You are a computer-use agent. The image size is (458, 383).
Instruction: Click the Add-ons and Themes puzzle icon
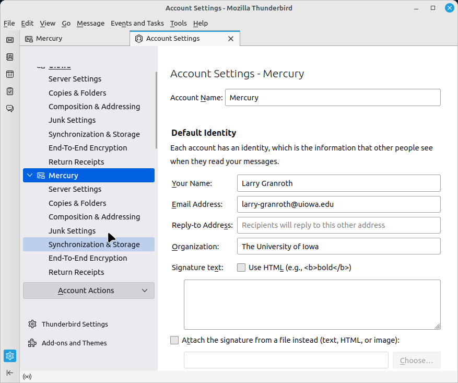(x=32, y=343)
